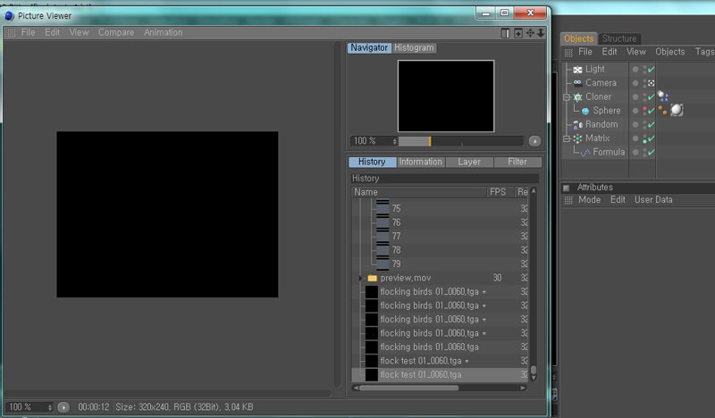Click the FPS column header in History

500,192
